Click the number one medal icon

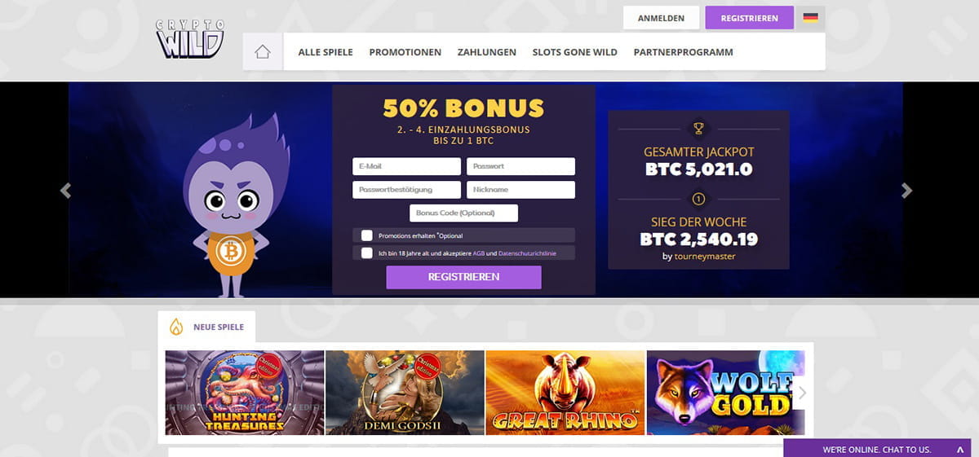(698, 199)
